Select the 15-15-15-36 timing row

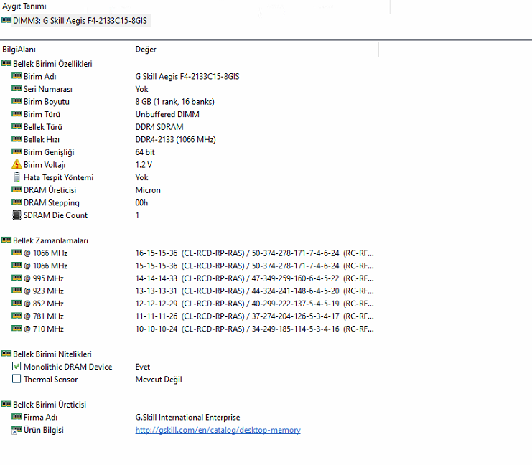coord(254,266)
